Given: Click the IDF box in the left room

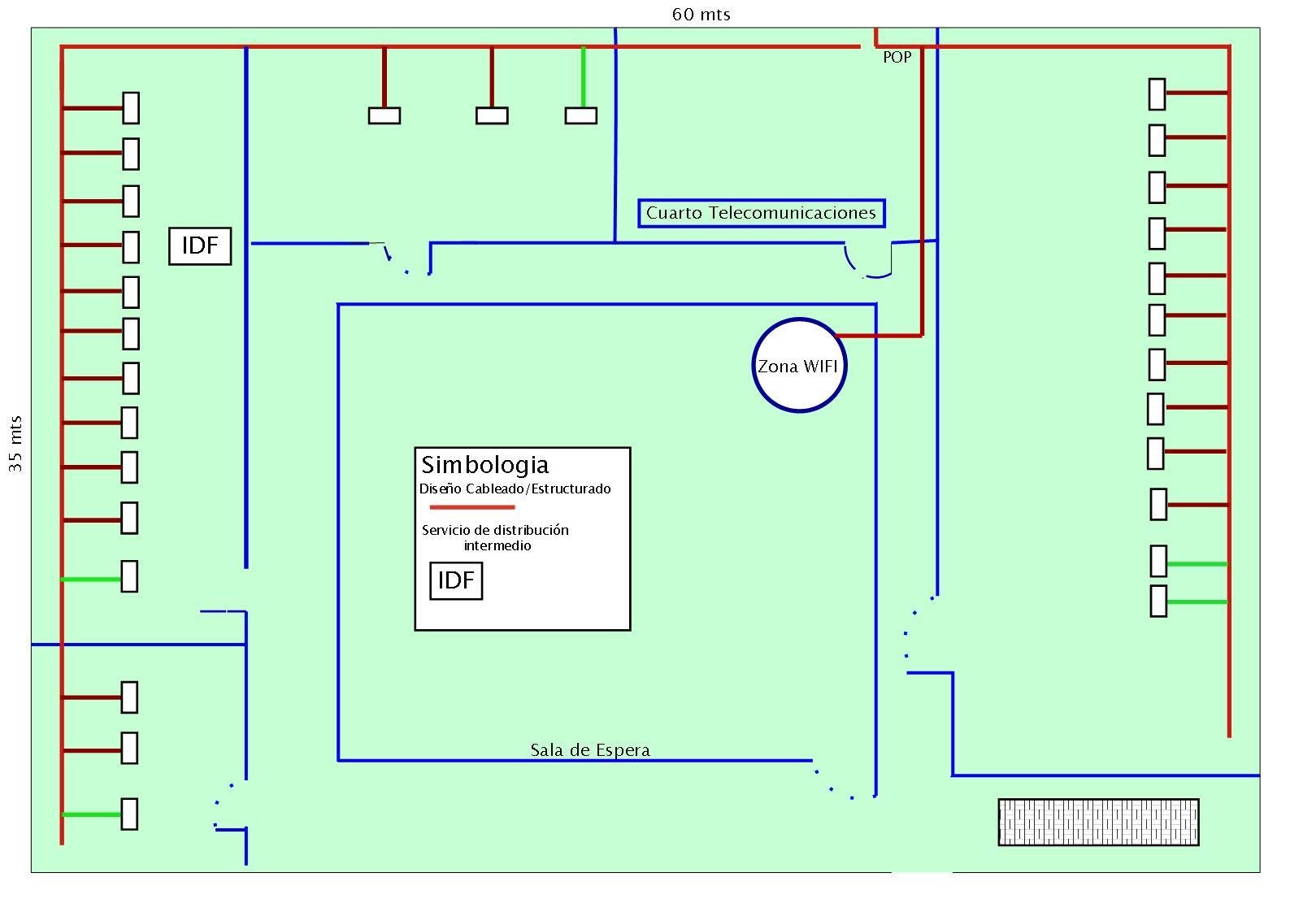Looking at the screenshot, I should (200, 245).
